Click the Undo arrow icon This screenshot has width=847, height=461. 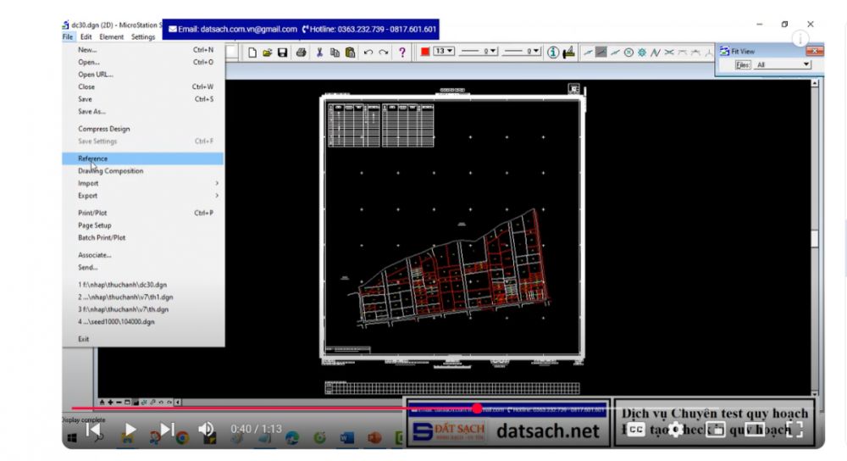click(368, 53)
